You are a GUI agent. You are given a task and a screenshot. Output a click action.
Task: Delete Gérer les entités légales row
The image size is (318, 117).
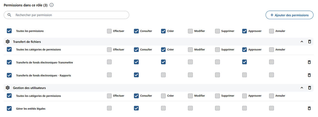point(309,108)
